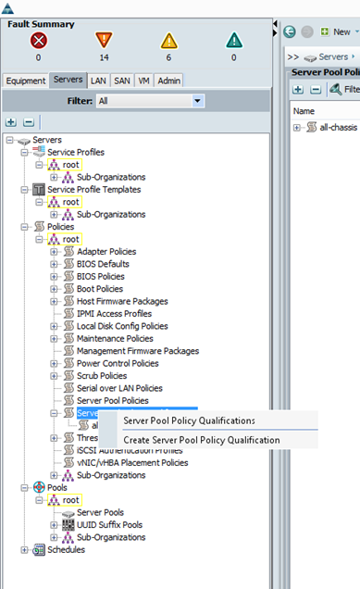Select Maintenance Policies in the tree
The height and width of the screenshot is (589, 360).
(115, 338)
